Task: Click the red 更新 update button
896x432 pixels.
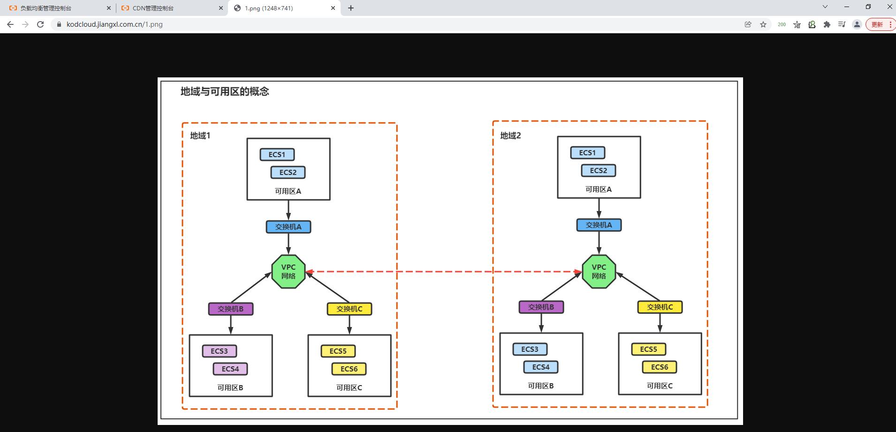Action: click(x=881, y=24)
